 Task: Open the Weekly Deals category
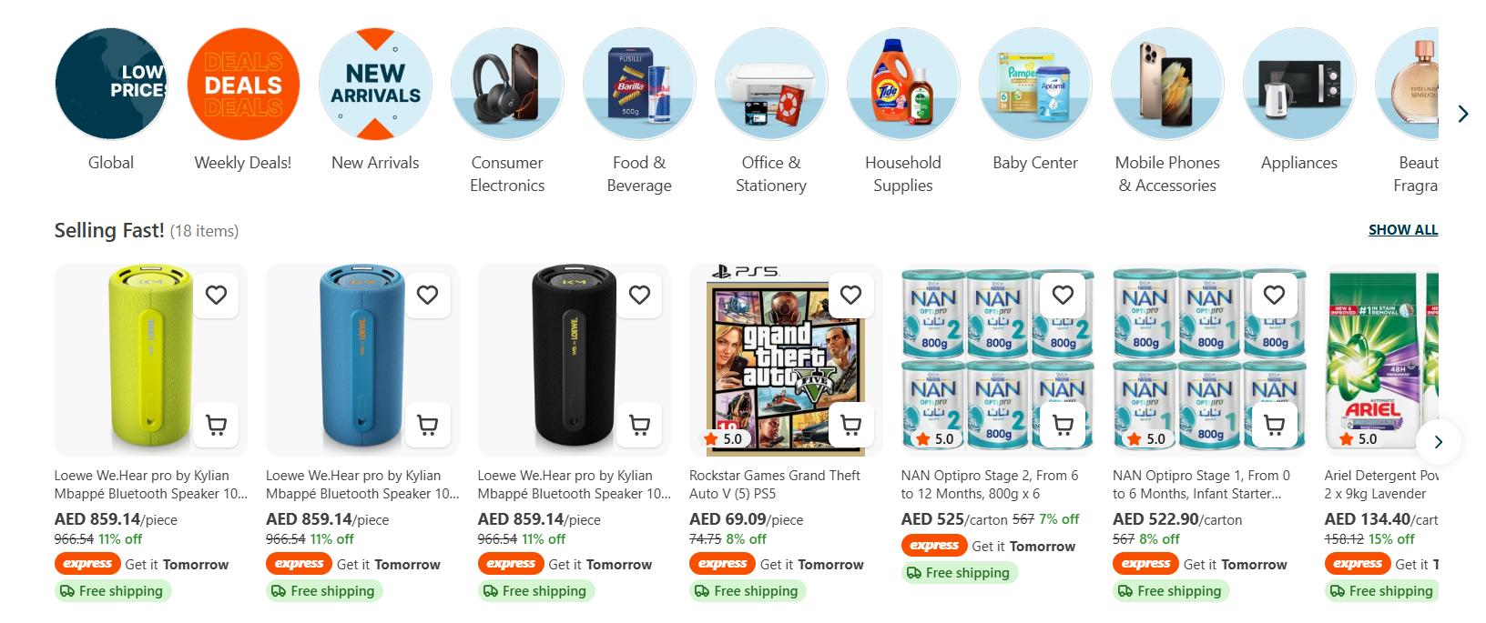[x=243, y=85]
